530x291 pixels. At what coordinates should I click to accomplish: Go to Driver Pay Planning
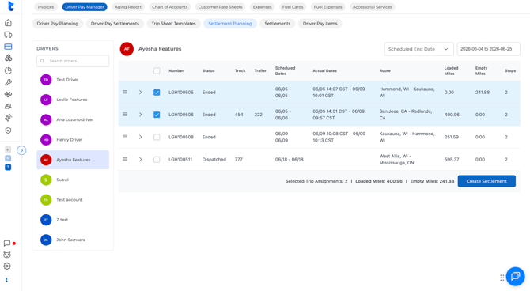coord(58,23)
